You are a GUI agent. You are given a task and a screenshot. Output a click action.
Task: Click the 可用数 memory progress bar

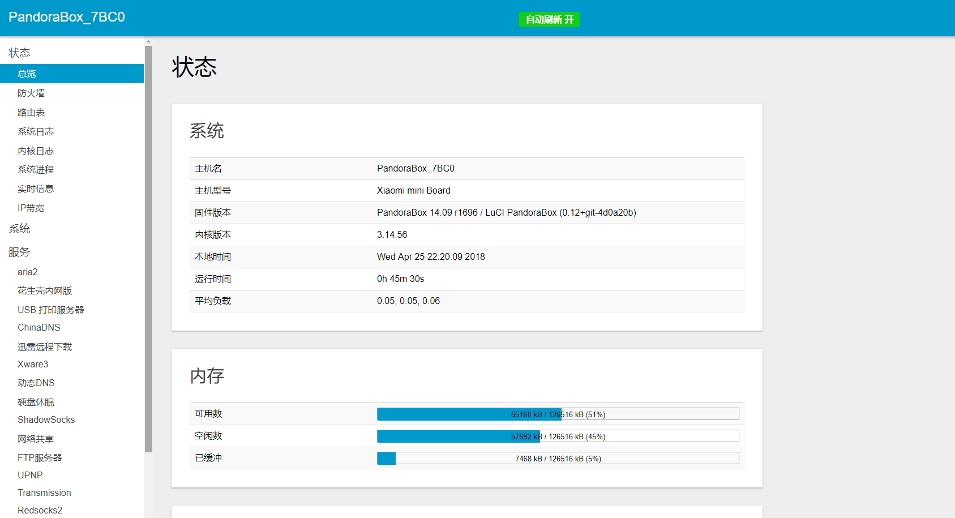tap(558, 414)
